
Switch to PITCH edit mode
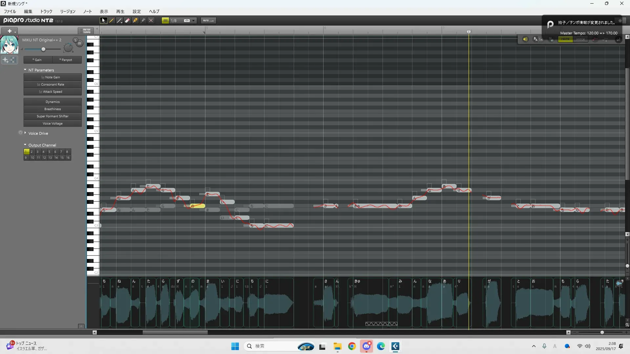(580, 39)
